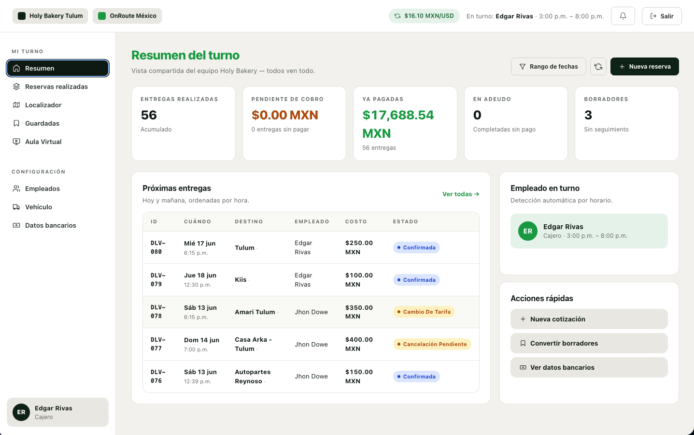Open Edgar Rivas profile in sidebar footer
This screenshot has height=435, width=694.
coord(57,412)
